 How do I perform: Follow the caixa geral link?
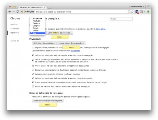[101, 29]
